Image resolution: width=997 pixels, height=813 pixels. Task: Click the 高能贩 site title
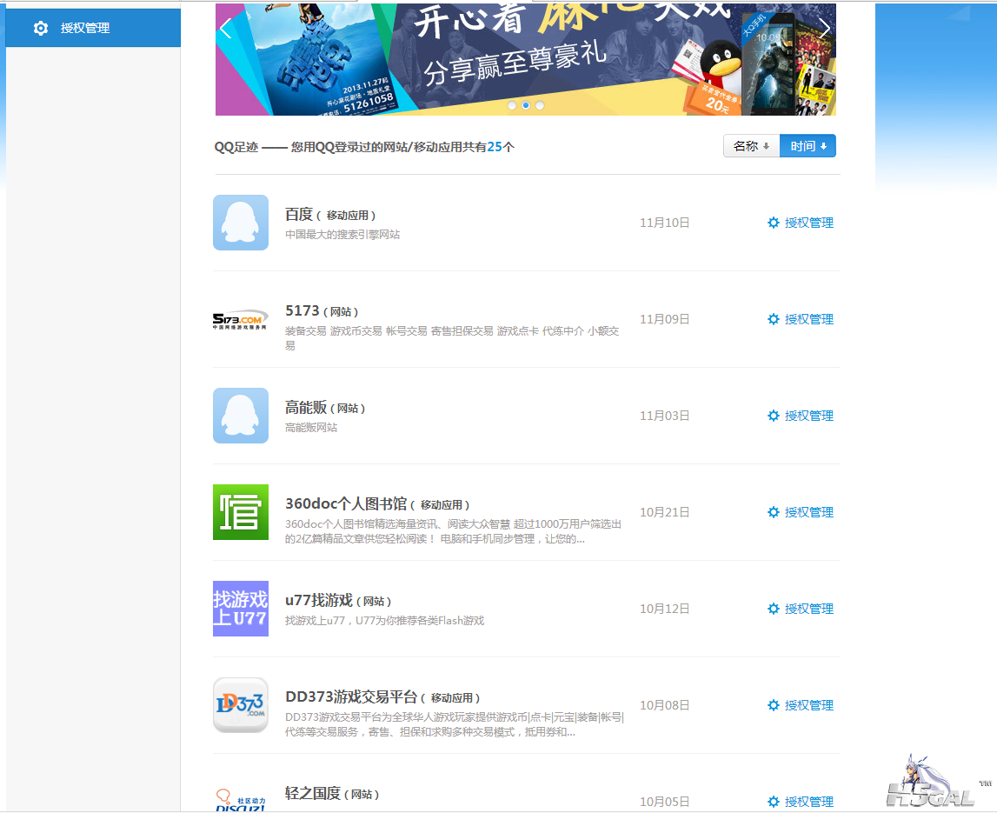pyautogui.click(x=306, y=407)
